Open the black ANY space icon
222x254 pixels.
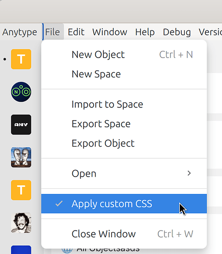coord(21,125)
